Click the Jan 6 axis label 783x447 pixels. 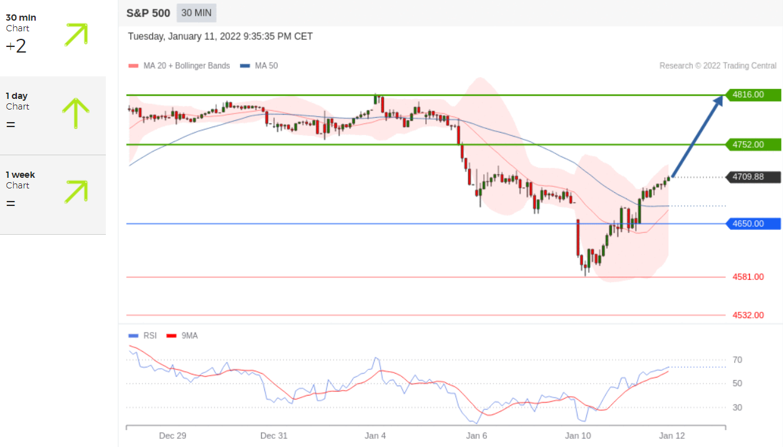pos(477,436)
